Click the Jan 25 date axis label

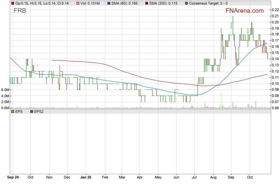click(86, 178)
